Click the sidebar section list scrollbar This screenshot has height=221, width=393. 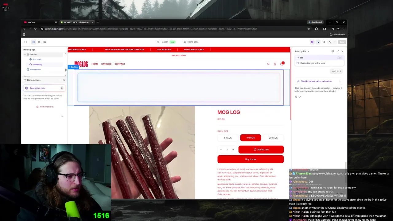66,70
